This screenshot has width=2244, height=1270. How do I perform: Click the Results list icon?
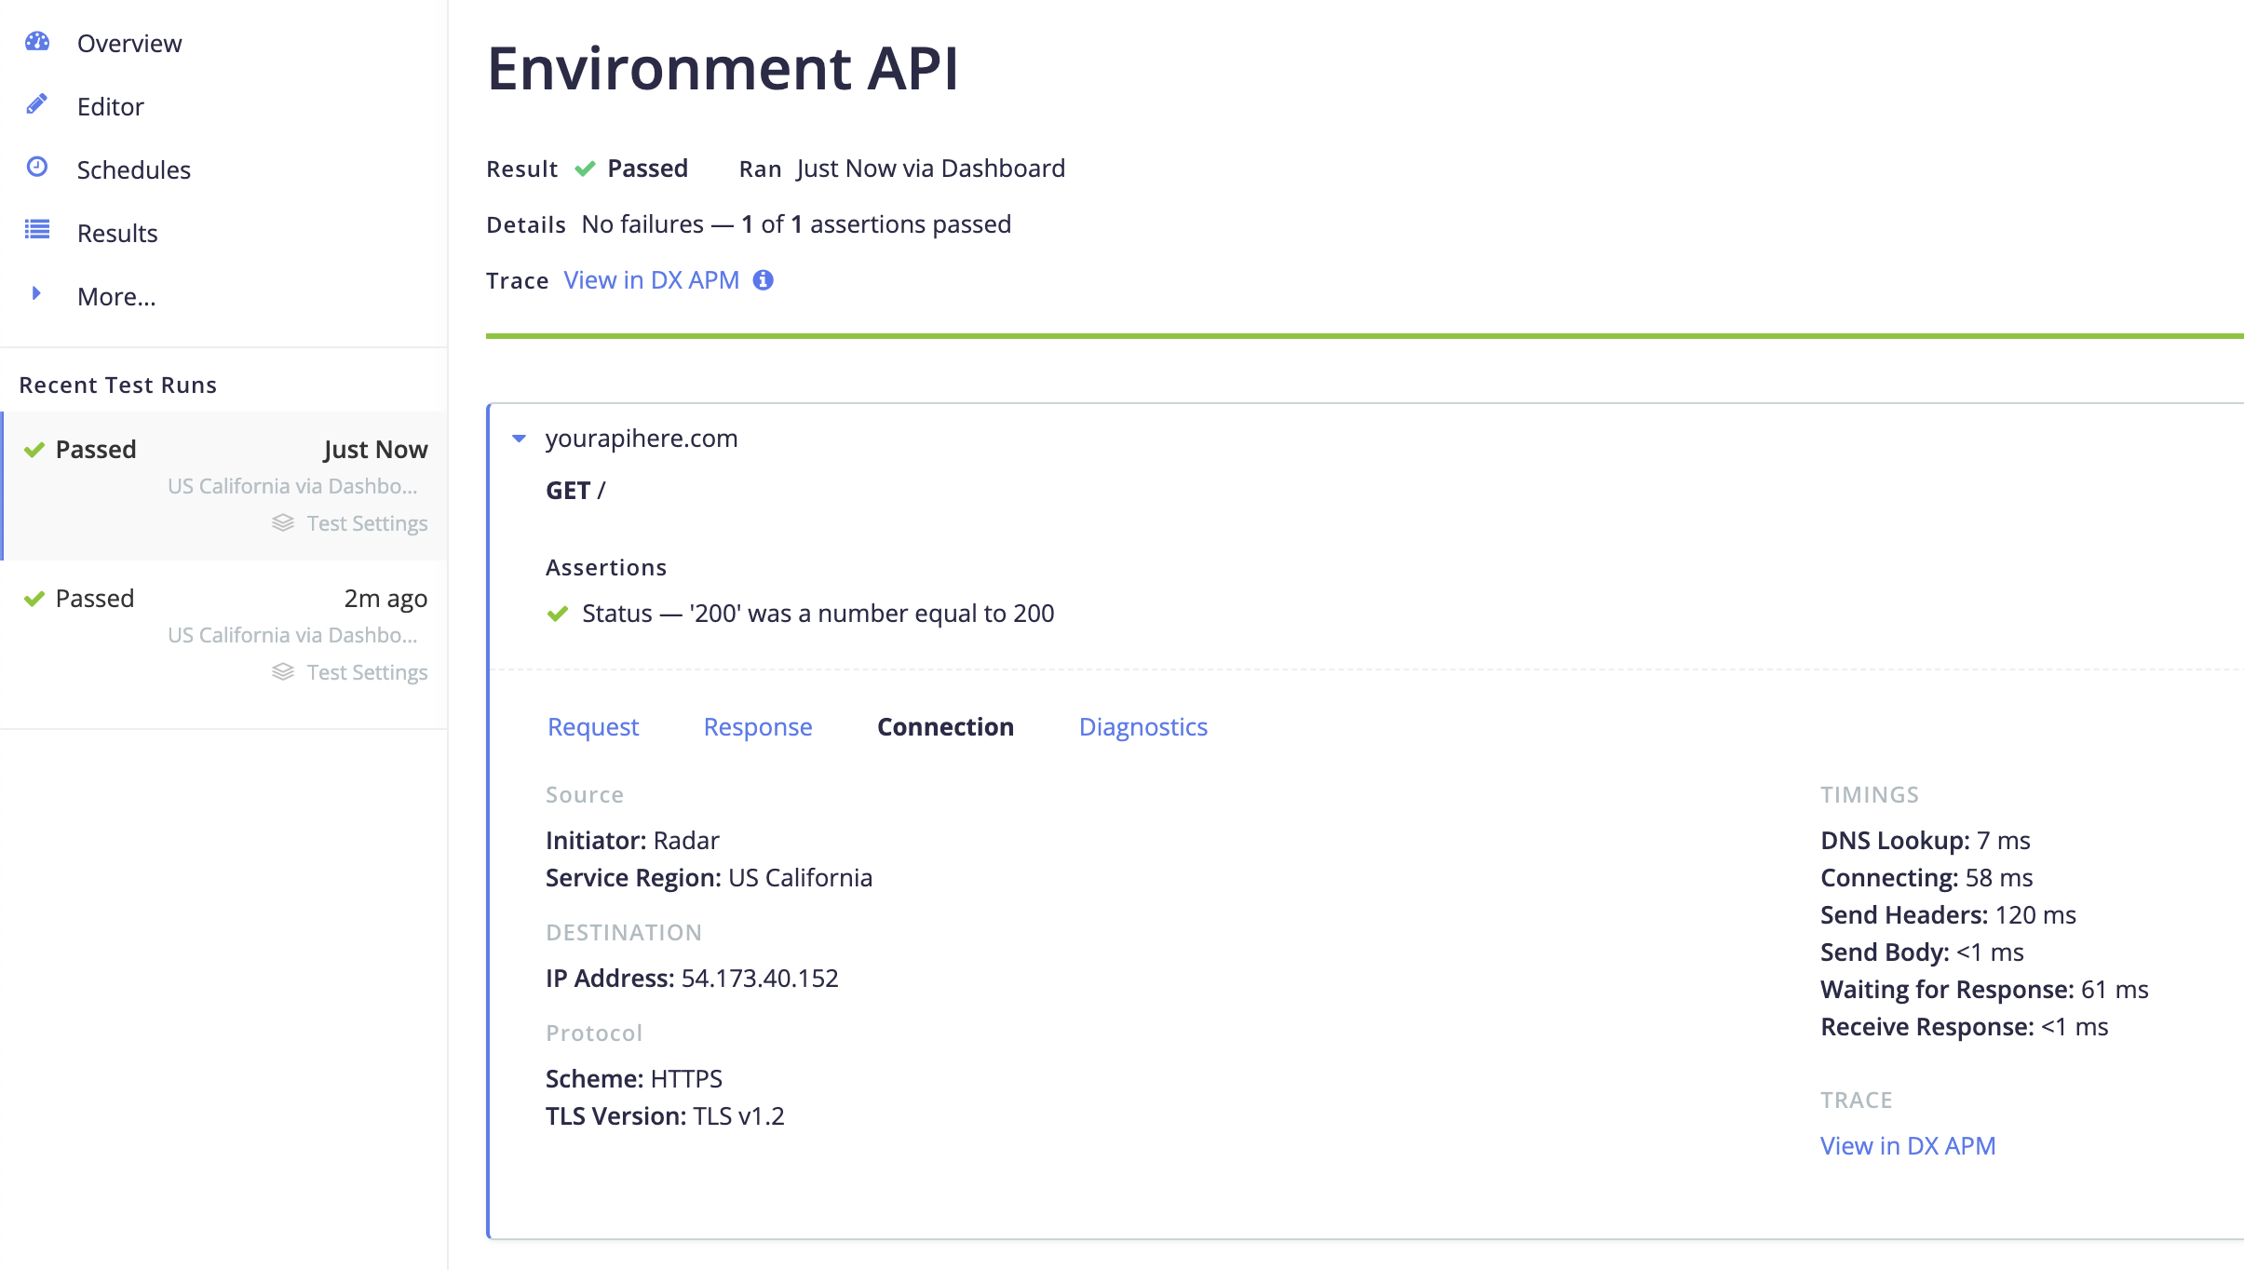pyautogui.click(x=37, y=230)
